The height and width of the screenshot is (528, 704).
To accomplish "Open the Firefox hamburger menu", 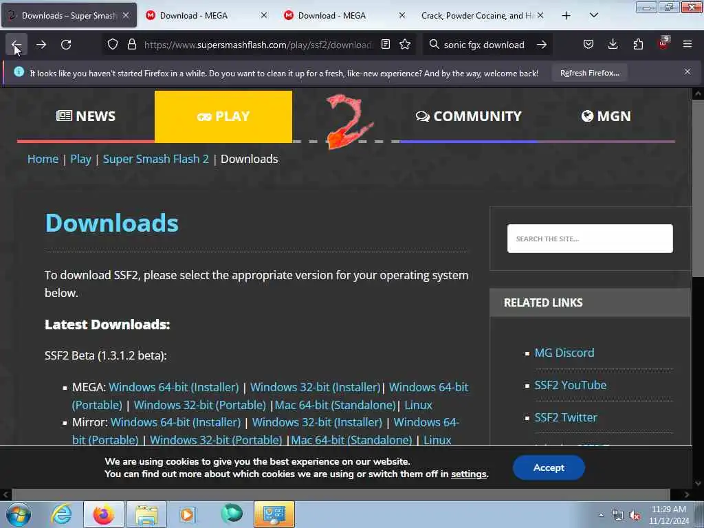I will pyautogui.click(x=687, y=45).
